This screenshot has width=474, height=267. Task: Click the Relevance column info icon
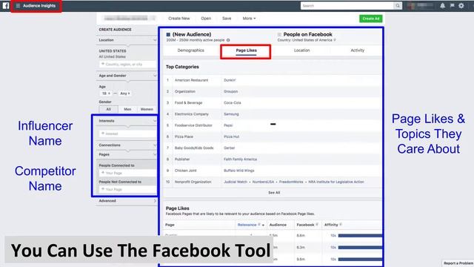[259, 225]
